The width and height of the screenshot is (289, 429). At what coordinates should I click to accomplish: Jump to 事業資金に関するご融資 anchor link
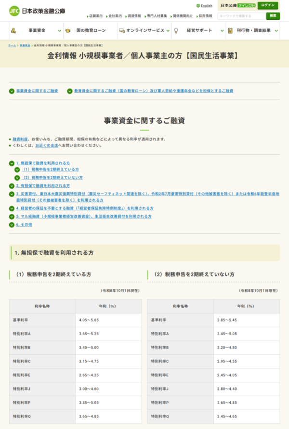tap(37, 91)
